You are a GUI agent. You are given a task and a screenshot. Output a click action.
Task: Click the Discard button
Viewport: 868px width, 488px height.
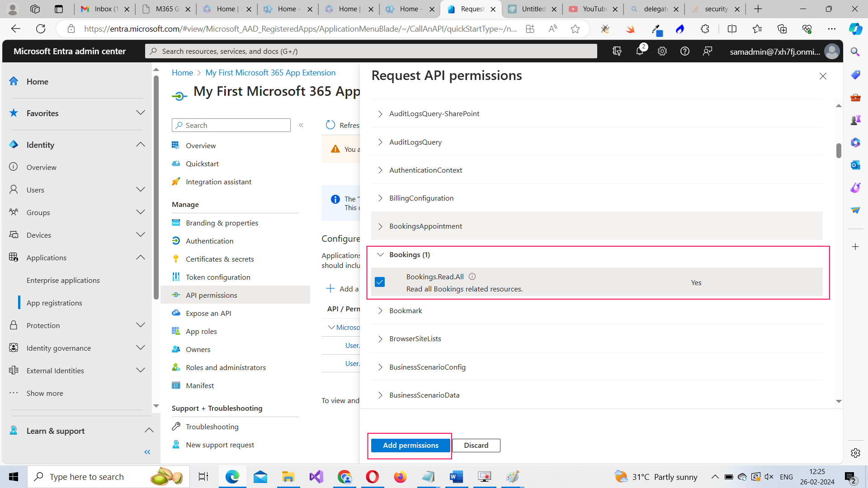pos(476,445)
